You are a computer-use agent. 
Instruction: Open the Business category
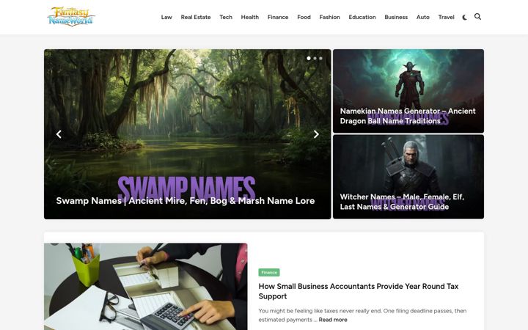396,17
